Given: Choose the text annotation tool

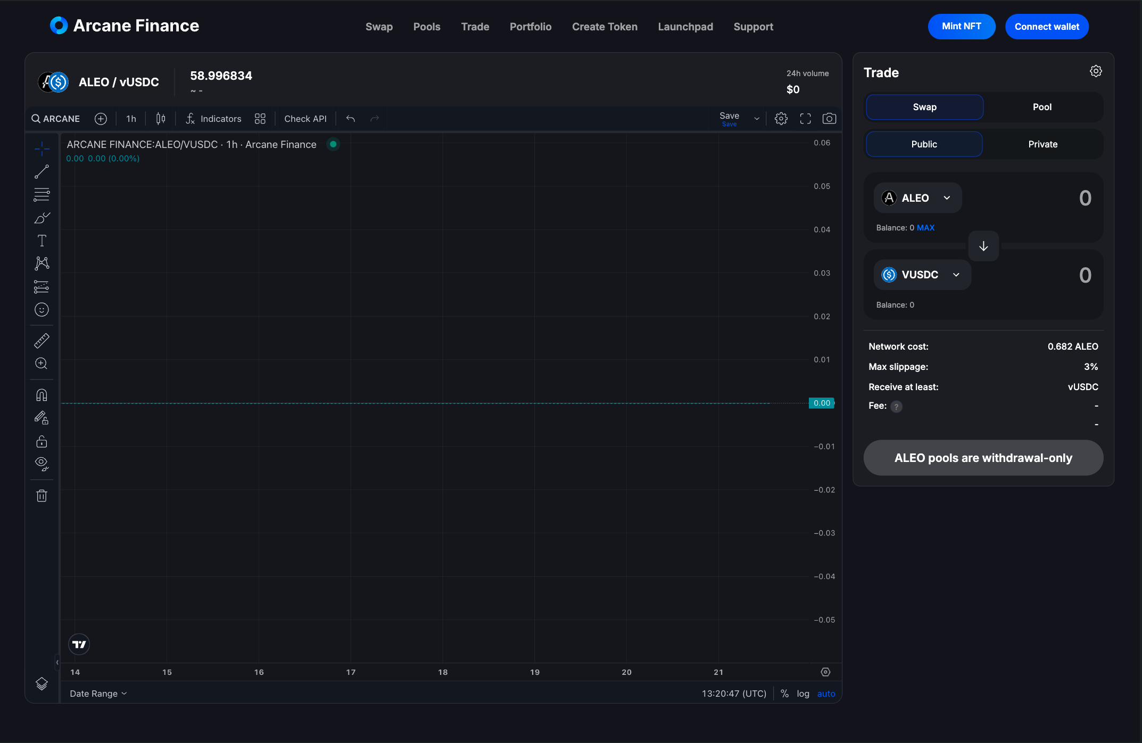Looking at the screenshot, I should click(42, 241).
